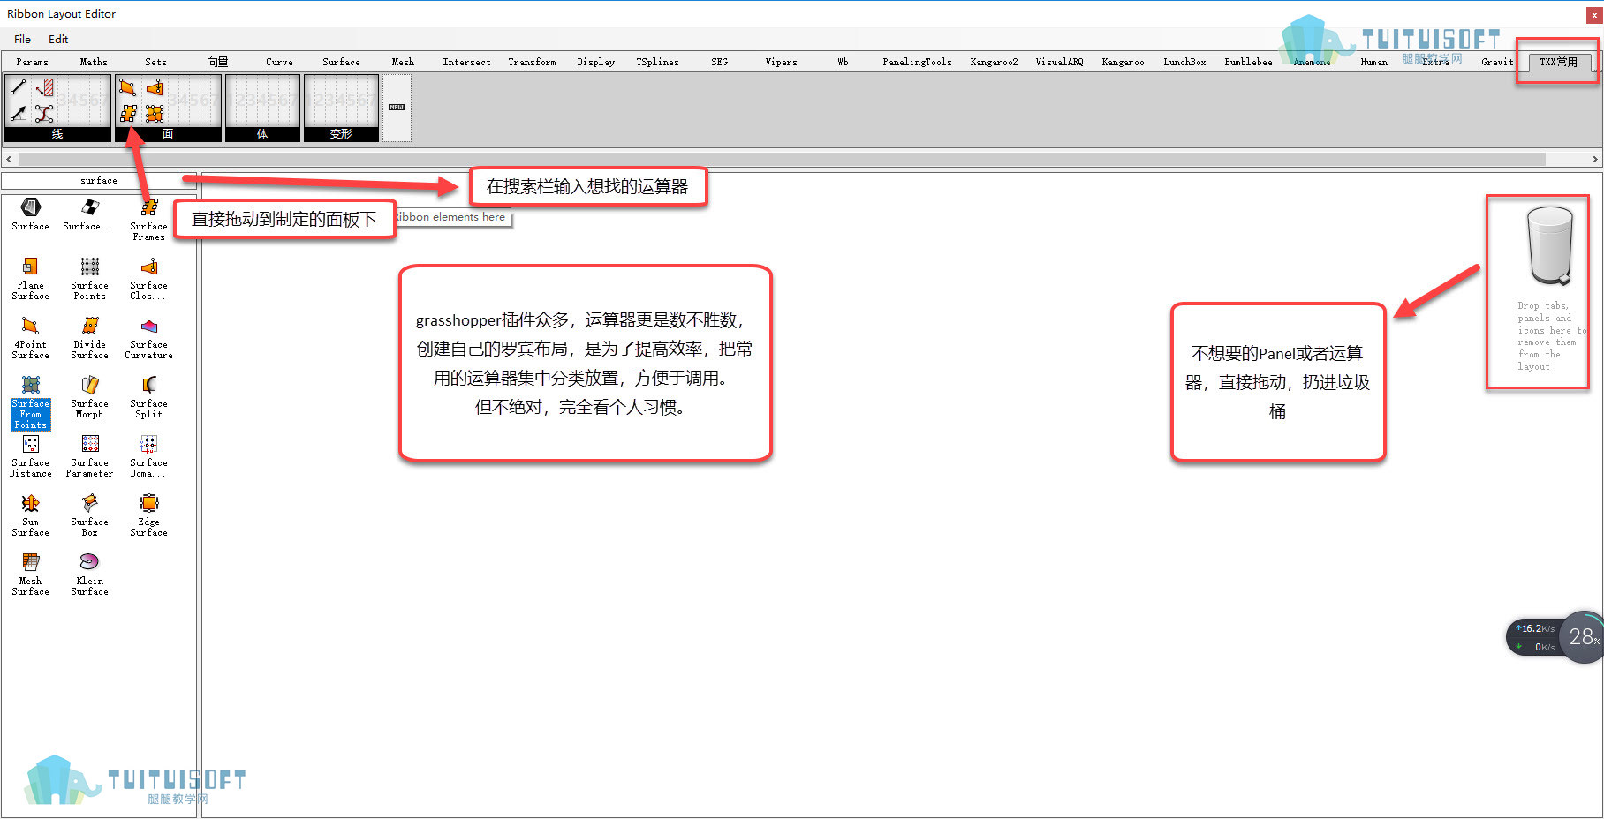1604x819 pixels.
Task: Open the LunchBox ribbon tab
Action: 1184,62
